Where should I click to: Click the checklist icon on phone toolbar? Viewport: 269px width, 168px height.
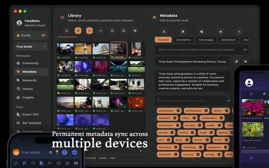(x=33, y=163)
